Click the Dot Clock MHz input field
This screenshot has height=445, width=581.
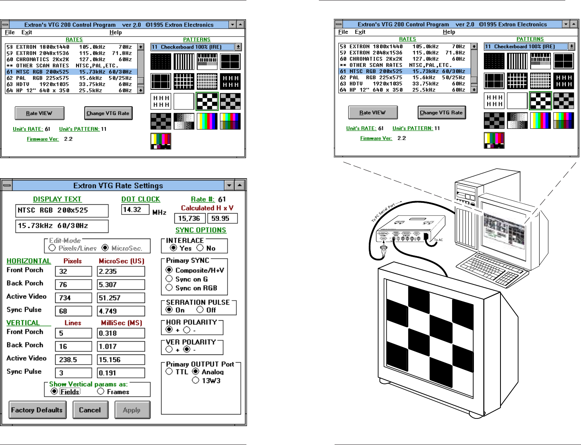(135, 210)
